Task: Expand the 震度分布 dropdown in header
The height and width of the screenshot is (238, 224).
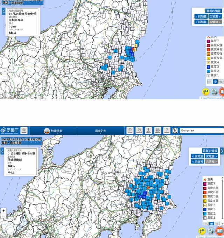Action: [x=100, y=131]
